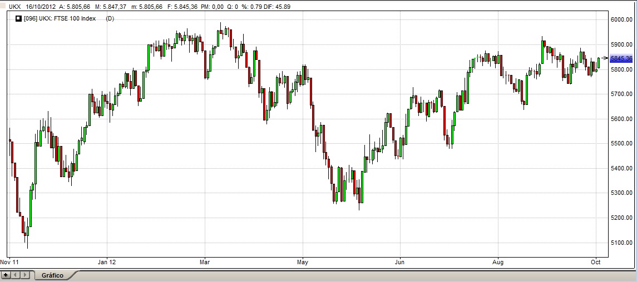This screenshot has height=282, width=637.
Task: Click the Jun date axis label
Action: (398, 261)
